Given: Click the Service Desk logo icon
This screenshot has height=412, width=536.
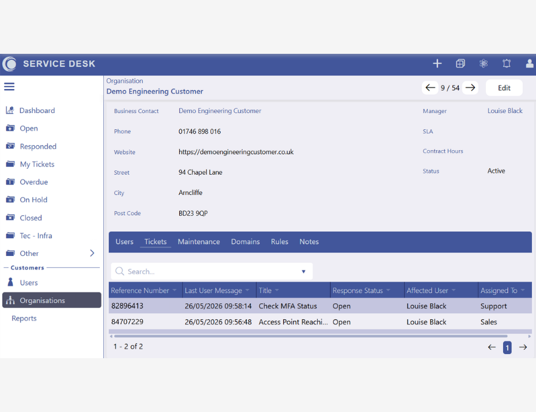Looking at the screenshot, I should coord(10,64).
